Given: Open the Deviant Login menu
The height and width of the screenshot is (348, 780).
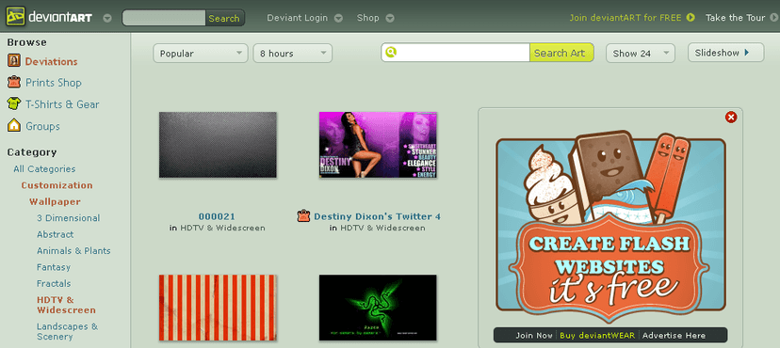Looking at the screenshot, I should [297, 18].
